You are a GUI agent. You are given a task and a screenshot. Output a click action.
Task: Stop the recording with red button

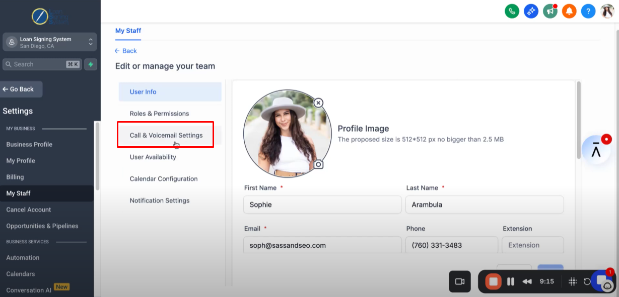tap(494, 281)
